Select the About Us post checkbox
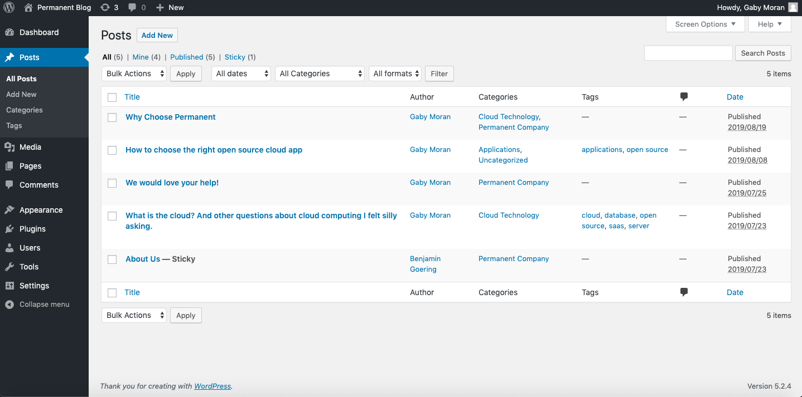This screenshot has width=802, height=397. (112, 259)
